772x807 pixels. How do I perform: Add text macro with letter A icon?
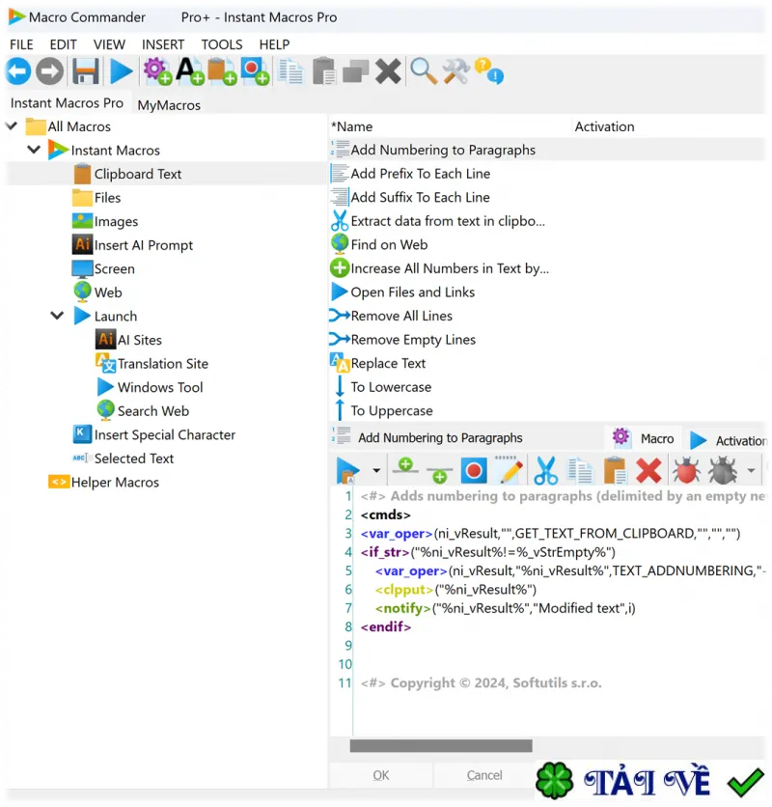pos(189,71)
